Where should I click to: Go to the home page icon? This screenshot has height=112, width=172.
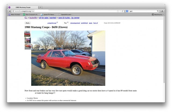tap(162, 11)
